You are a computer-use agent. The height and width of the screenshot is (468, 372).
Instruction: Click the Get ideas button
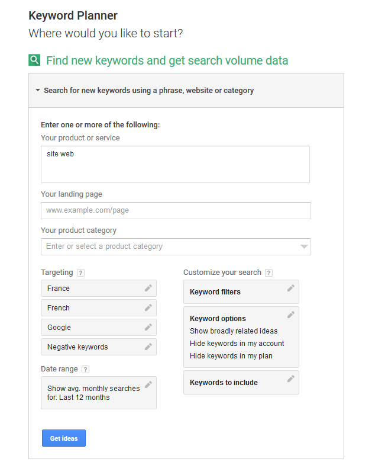click(64, 438)
